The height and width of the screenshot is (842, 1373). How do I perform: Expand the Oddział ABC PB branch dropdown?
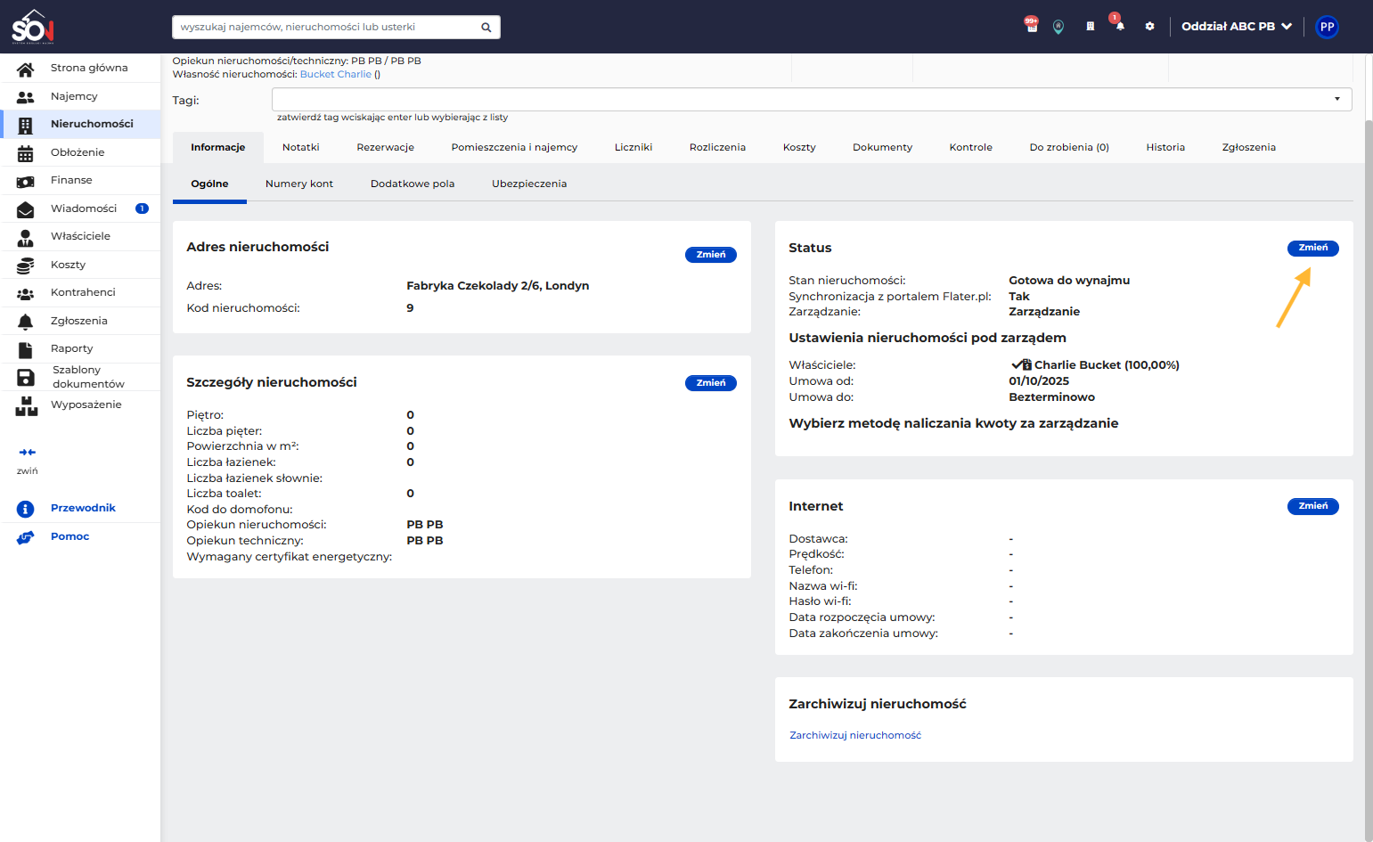pos(1237,27)
